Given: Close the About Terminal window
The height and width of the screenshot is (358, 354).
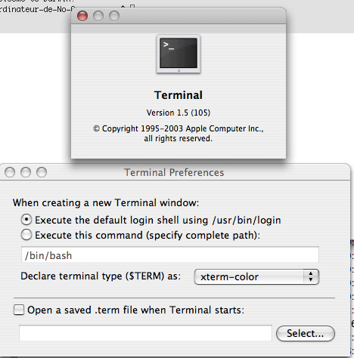Looking at the screenshot, I should 82,16.
